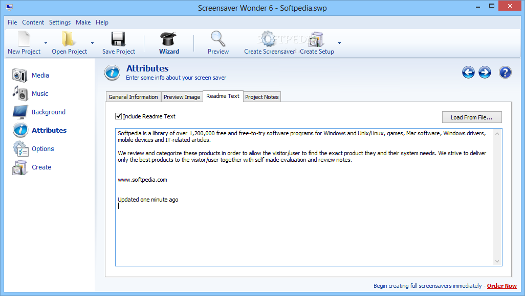Select the Music speaker icon in sidebar
The image size is (525, 296).
pos(20,93)
